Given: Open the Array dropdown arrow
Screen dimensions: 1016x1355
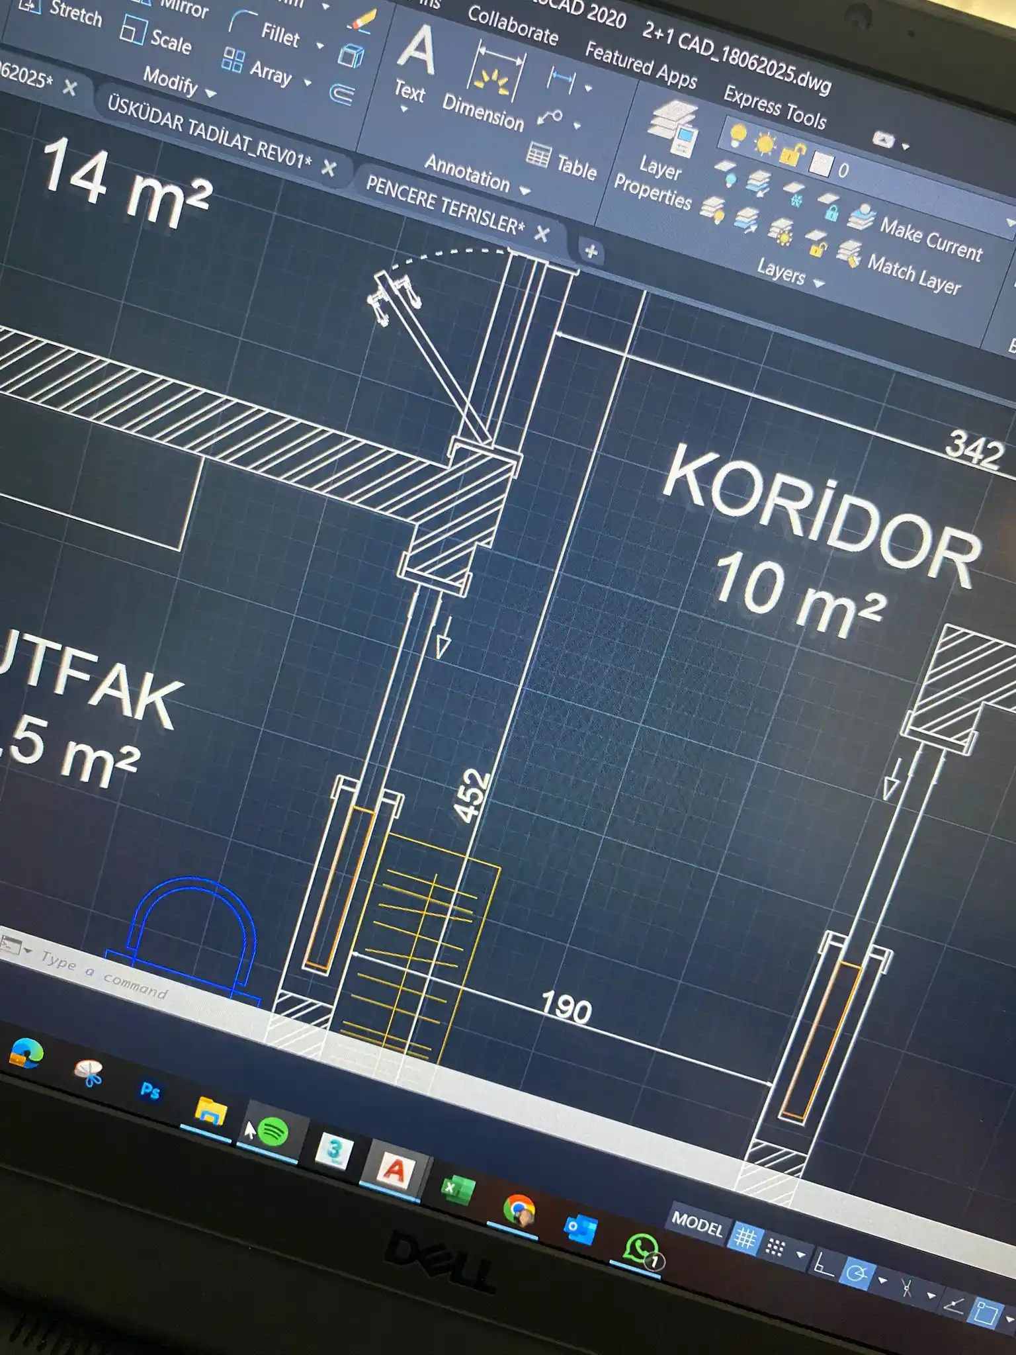Looking at the screenshot, I should point(308,83).
